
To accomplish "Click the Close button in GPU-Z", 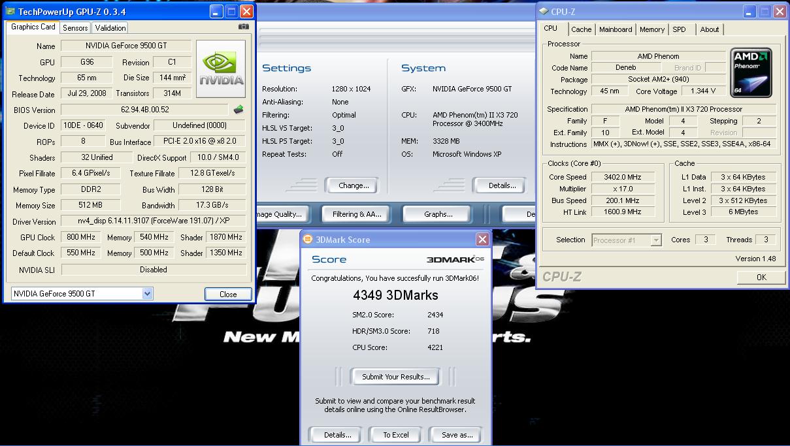I will click(228, 294).
